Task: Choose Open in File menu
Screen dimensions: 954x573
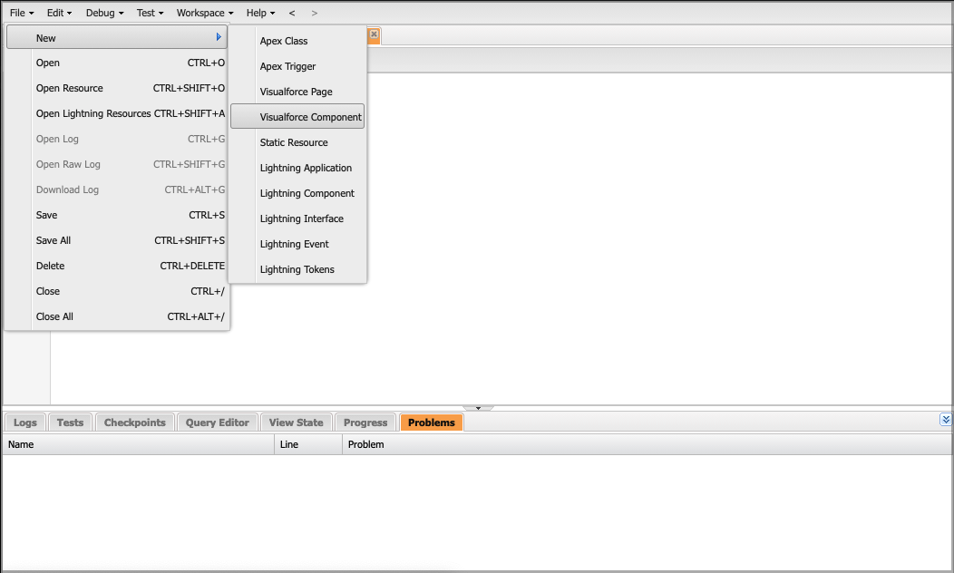Action: click(x=117, y=63)
